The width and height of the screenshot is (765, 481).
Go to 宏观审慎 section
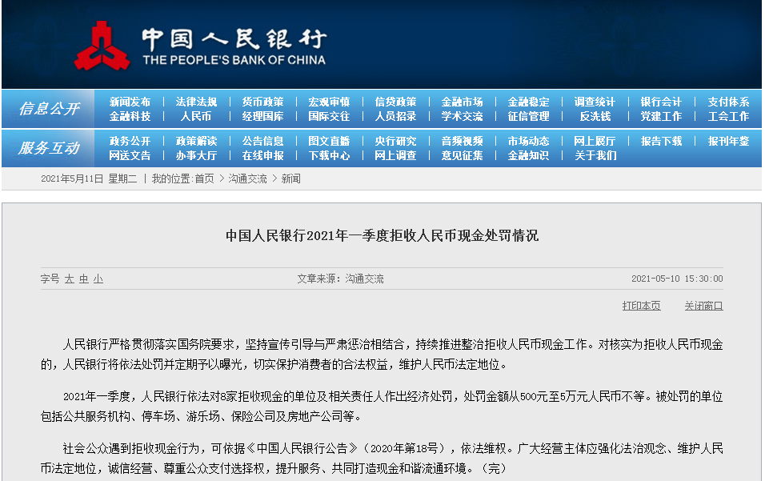coord(329,102)
